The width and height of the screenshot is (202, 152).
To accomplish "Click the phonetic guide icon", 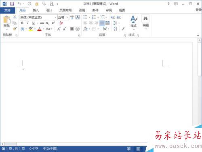I will point(72,17).
